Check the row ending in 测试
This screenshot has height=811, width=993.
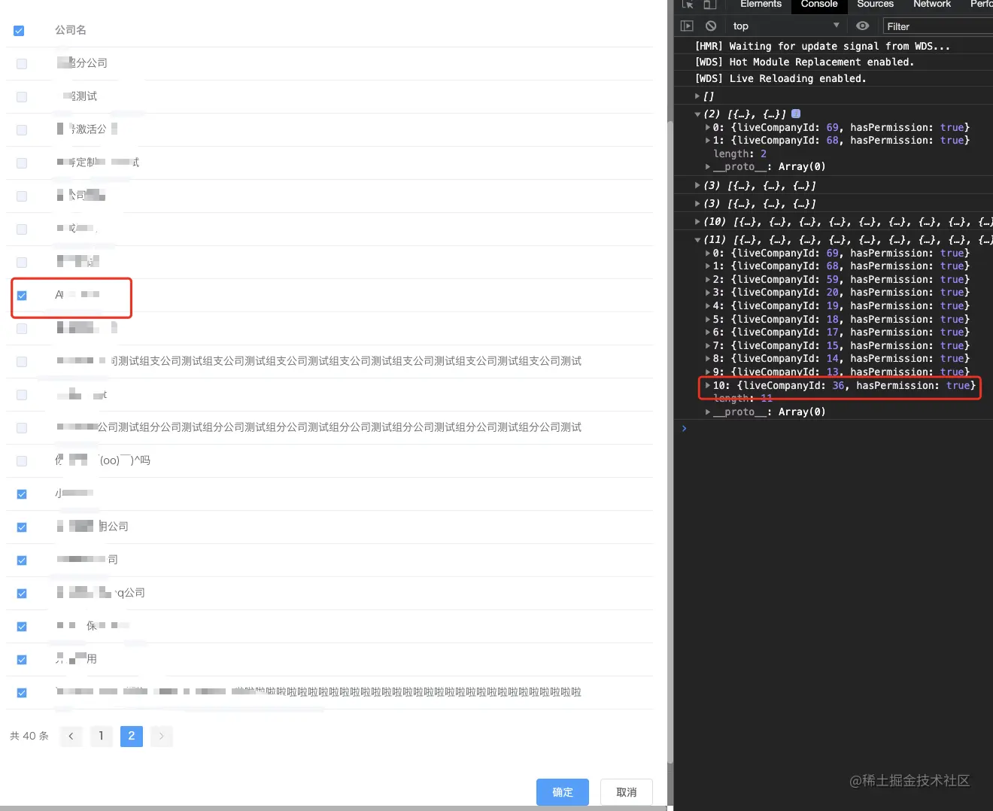point(22,97)
